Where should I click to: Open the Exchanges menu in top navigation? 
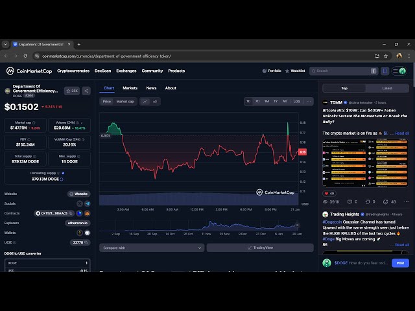[126, 71]
